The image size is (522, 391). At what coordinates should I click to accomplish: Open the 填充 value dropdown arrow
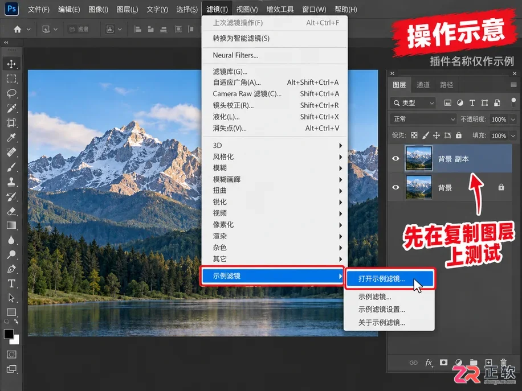(x=513, y=135)
